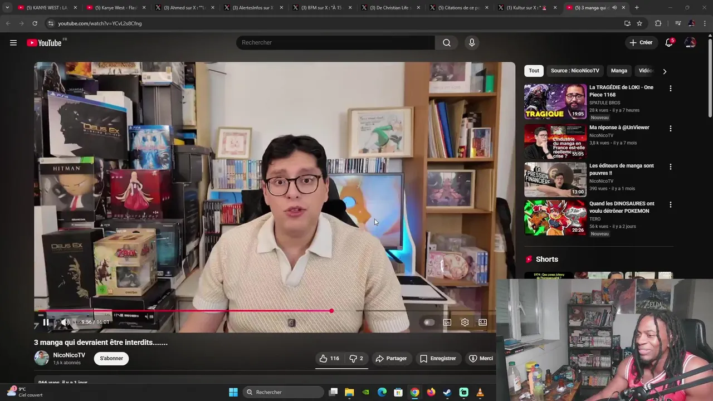This screenshot has width=713, height=401.
Task: Open the NicoNicoTV channel avatar
Action: (41, 358)
